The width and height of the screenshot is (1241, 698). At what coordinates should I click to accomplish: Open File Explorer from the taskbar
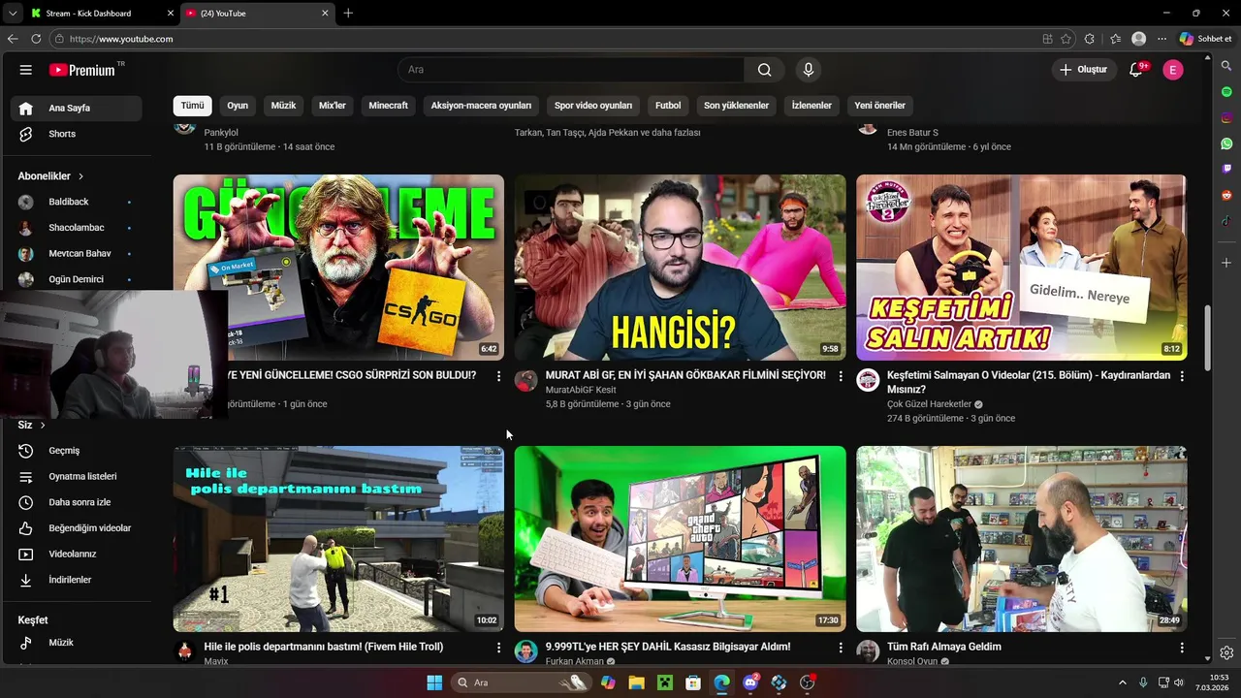click(x=636, y=682)
